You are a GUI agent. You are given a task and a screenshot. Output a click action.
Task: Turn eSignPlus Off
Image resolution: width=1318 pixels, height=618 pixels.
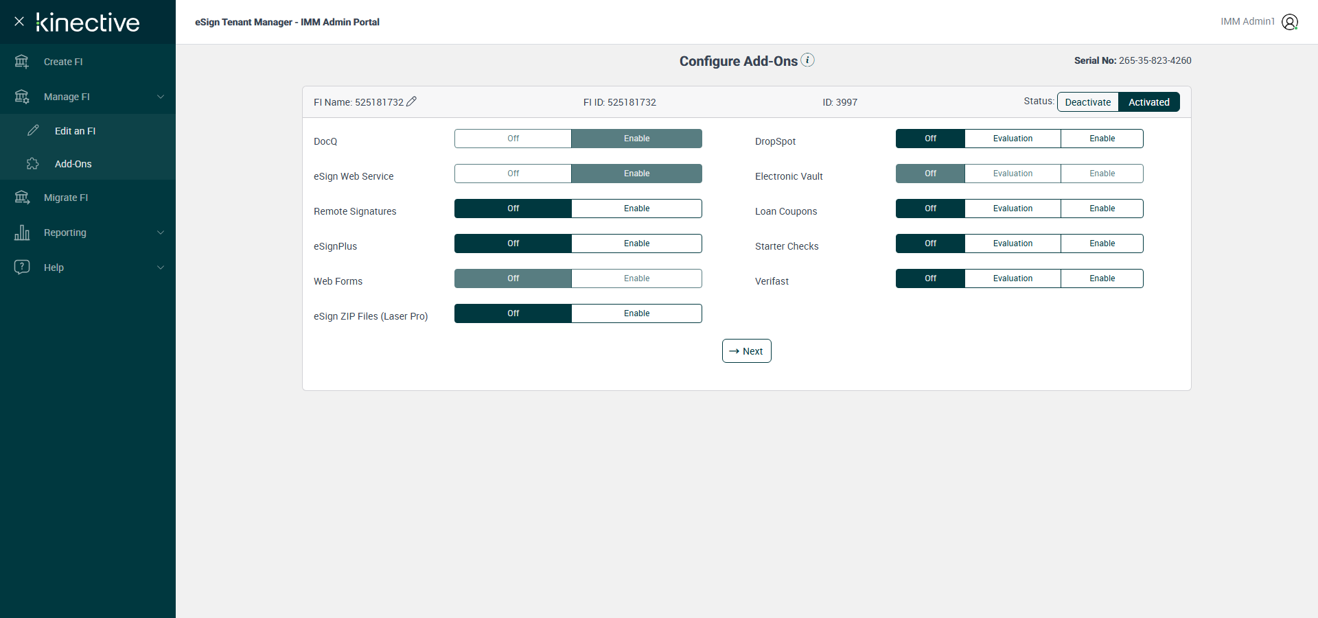[x=513, y=243]
